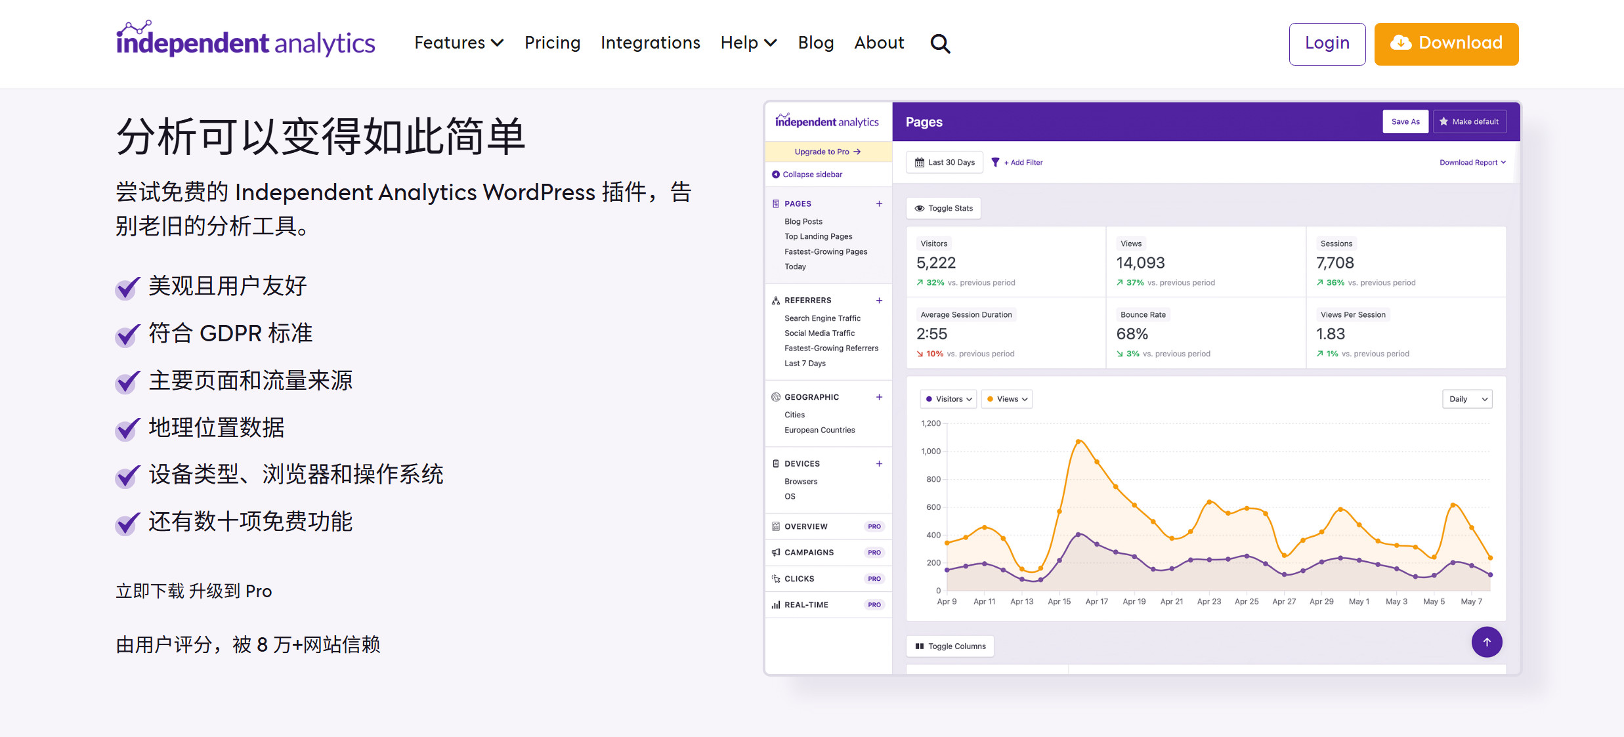Click the orange Download button
Screen dimensions: 1624x737
pyautogui.click(x=1446, y=44)
